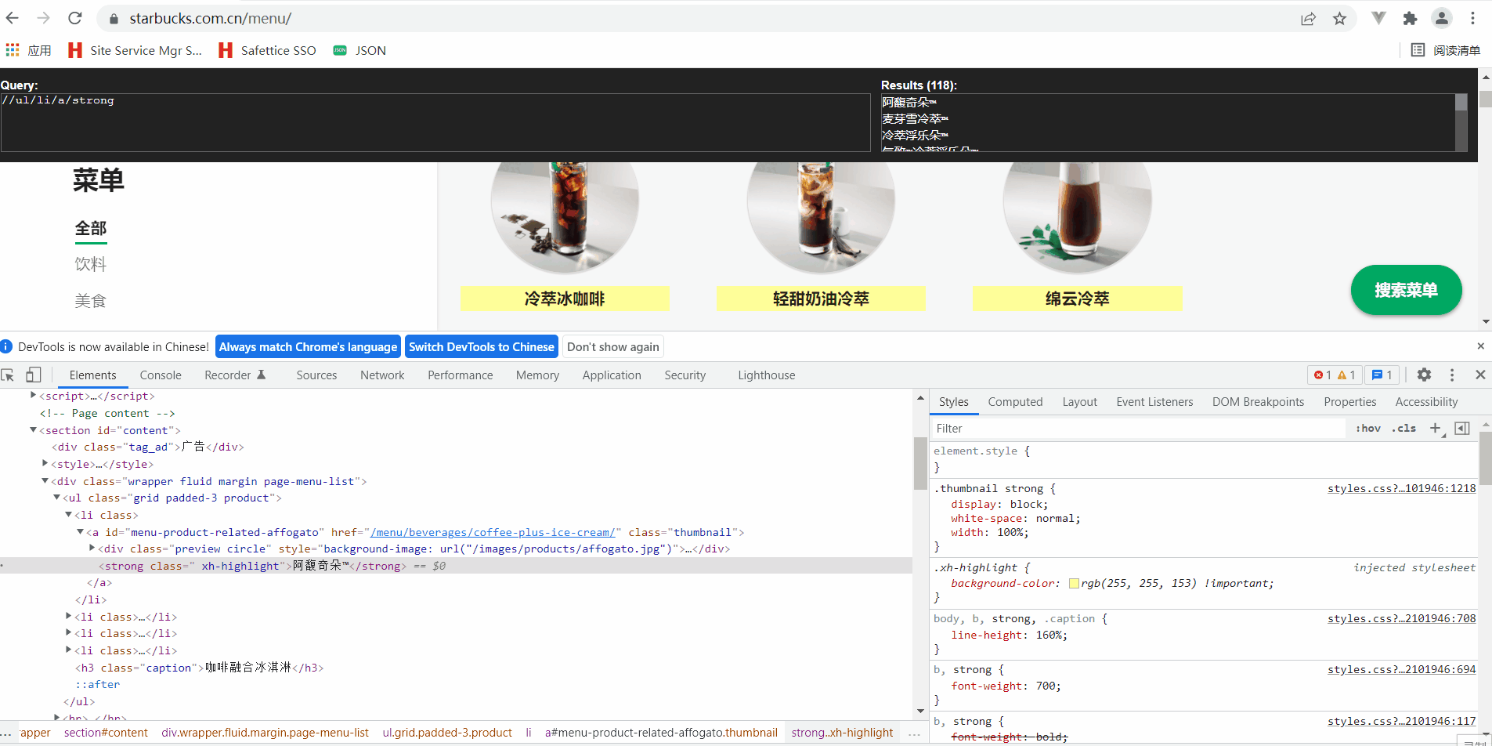Follow the /menu/beverages/coffee-plus-ice-cream/ href link

[493, 532]
